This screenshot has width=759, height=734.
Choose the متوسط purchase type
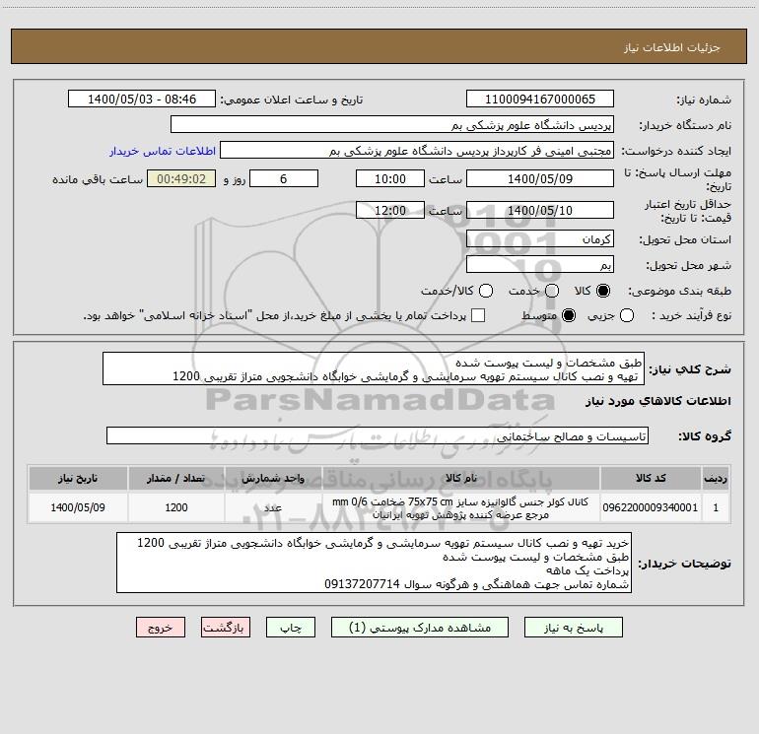coord(569,316)
